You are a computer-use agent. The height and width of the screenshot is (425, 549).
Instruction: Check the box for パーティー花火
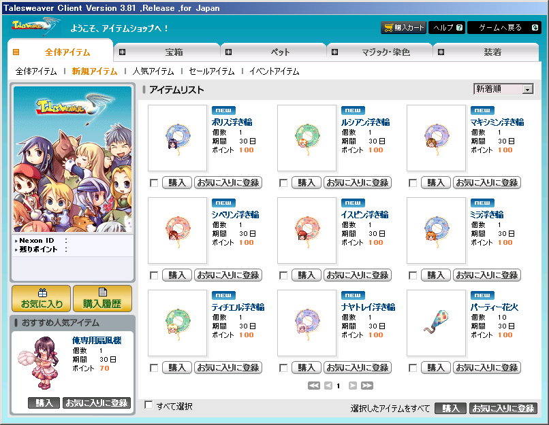(413, 368)
